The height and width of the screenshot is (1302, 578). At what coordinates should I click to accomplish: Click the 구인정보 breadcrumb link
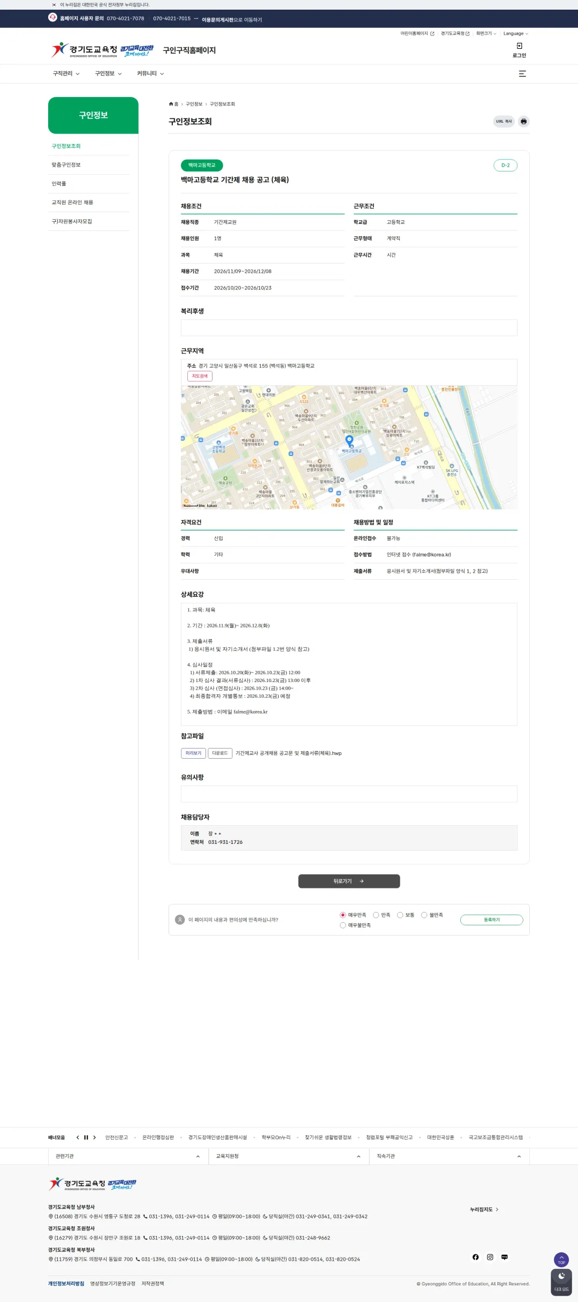194,104
